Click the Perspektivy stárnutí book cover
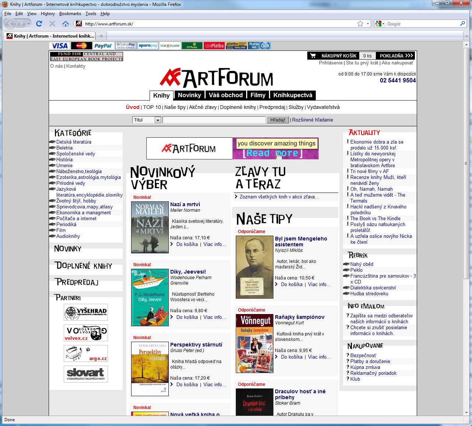 pos(150,369)
